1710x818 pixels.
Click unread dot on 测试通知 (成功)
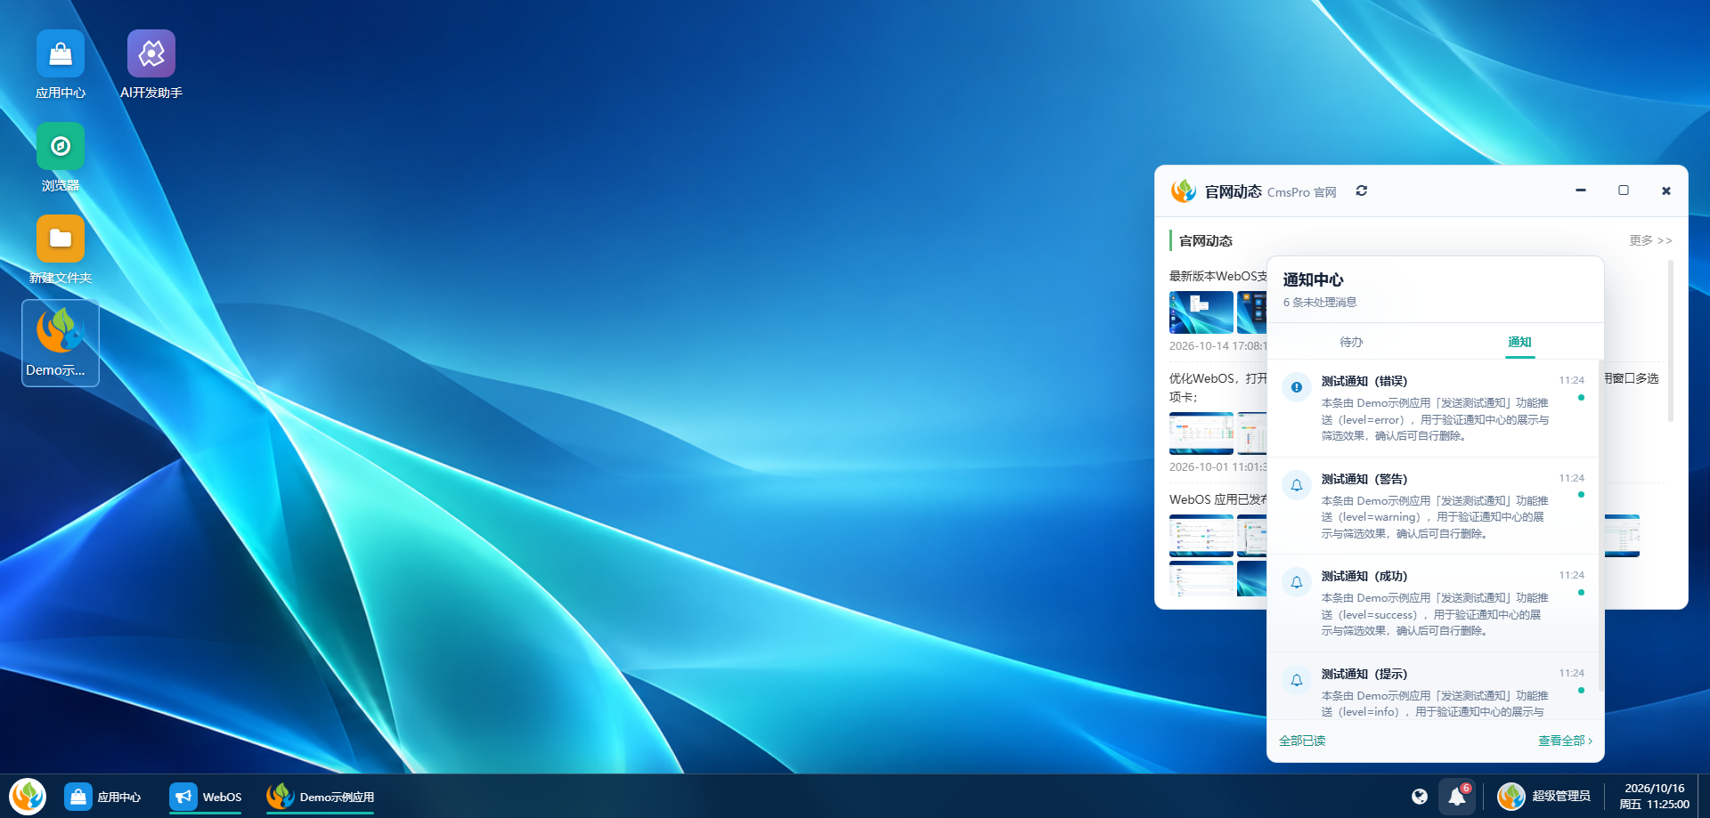(1581, 593)
